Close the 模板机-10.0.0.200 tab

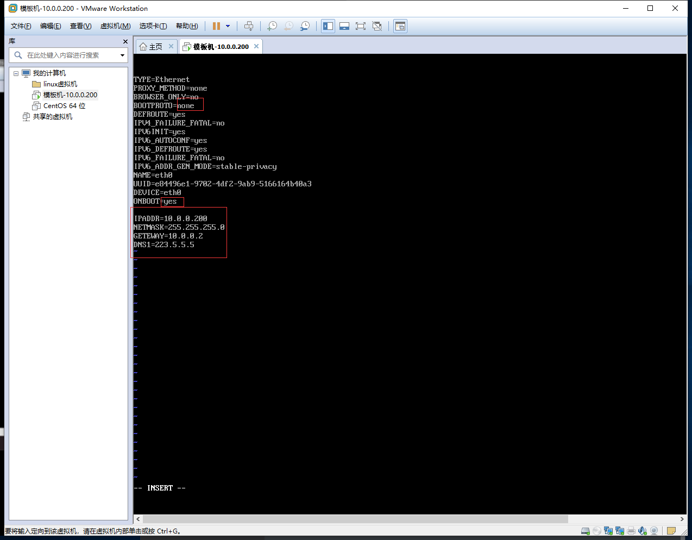(256, 46)
